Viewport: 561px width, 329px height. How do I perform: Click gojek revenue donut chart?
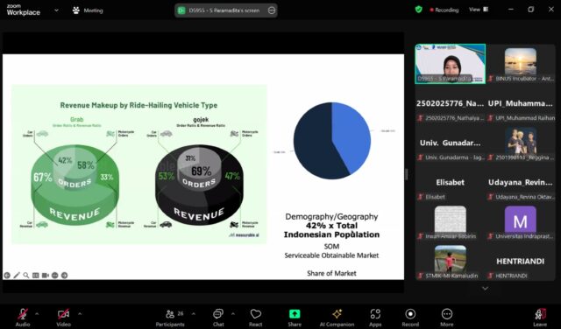point(199,185)
